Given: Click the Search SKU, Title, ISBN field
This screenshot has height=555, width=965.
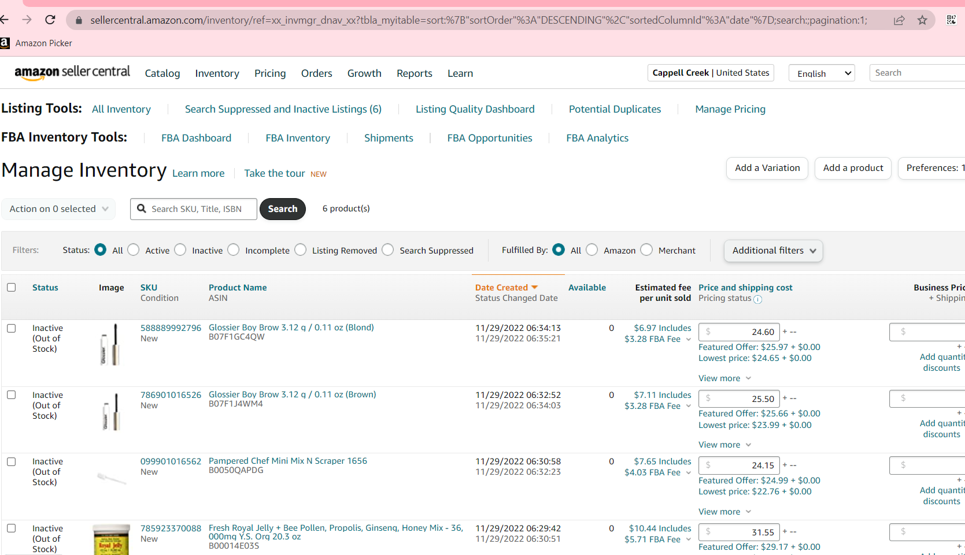Looking at the screenshot, I should pos(200,209).
